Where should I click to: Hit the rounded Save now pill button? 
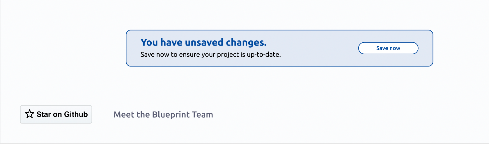pos(388,48)
